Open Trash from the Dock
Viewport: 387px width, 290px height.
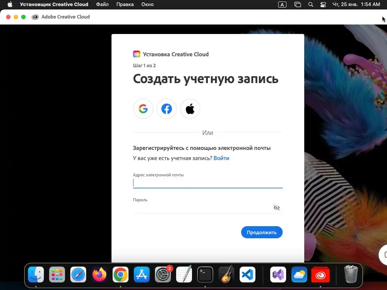coord(351,274)
